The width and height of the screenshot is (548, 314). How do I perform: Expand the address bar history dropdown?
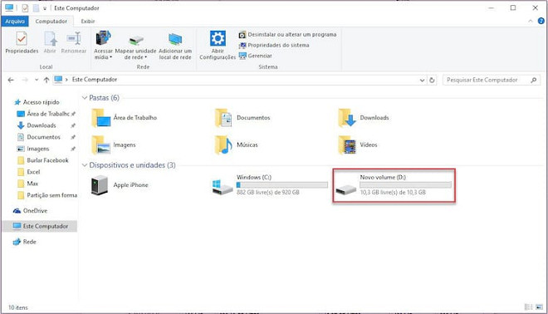coord(422,80)
